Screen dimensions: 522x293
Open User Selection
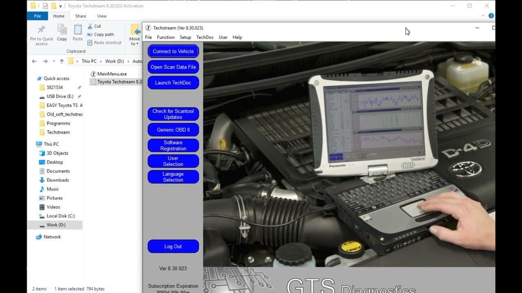click(173, 161)
